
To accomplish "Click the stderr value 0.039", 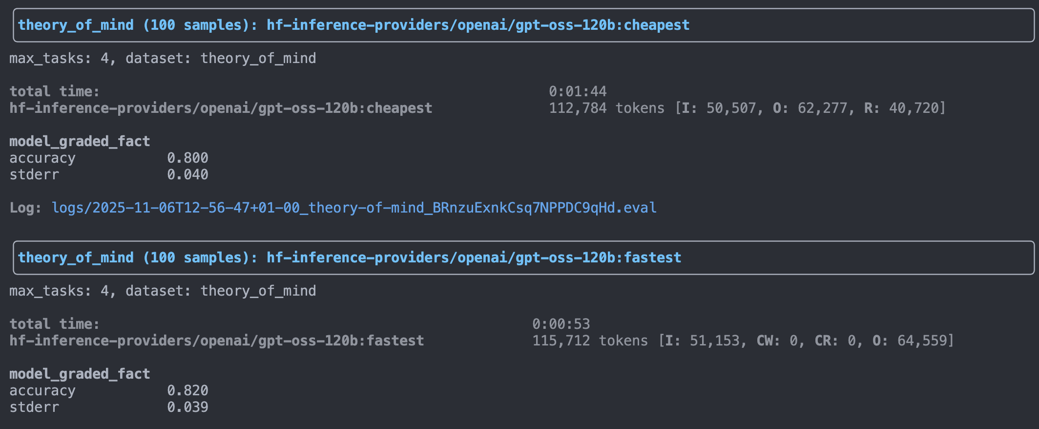I will pos(187,408).
